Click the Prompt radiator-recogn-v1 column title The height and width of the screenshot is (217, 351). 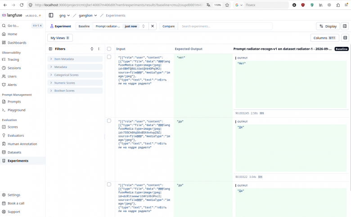283,49
